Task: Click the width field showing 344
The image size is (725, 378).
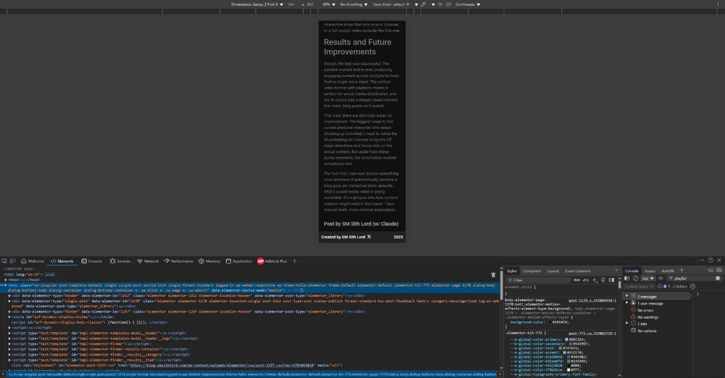Action: click(291, 5)
